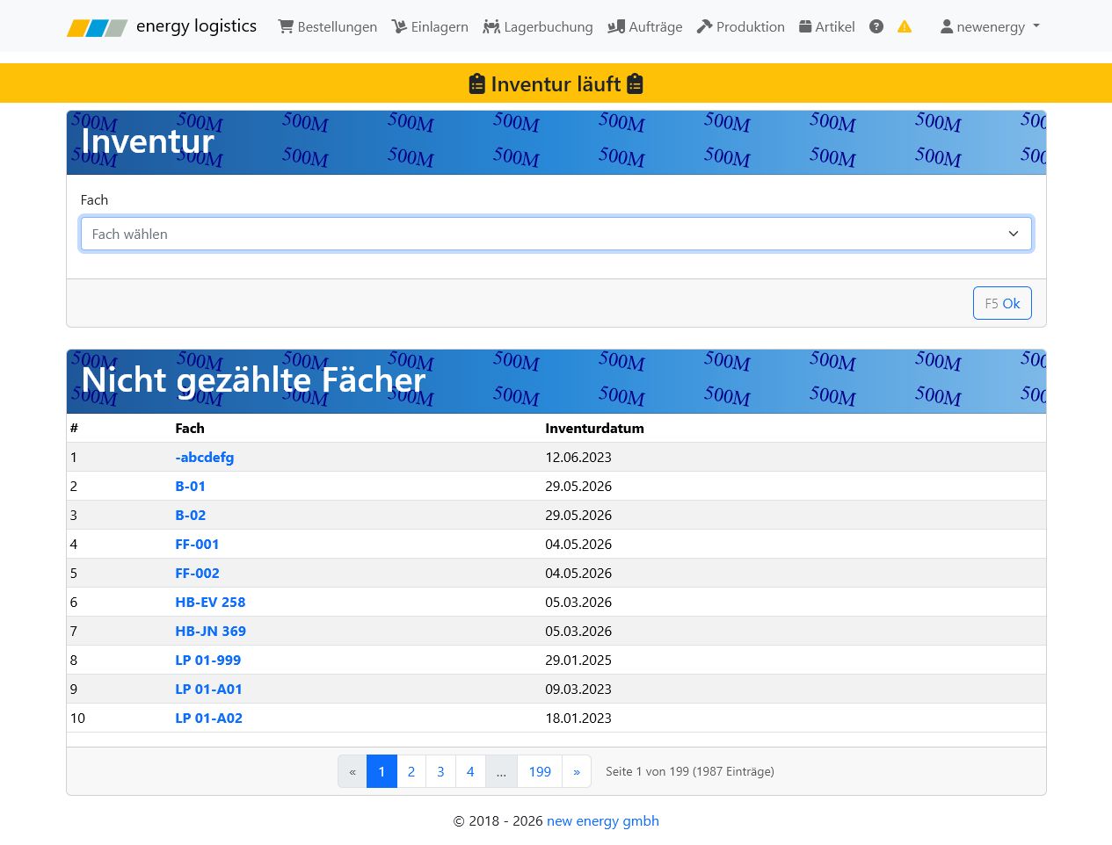1112x845 pixels.
Task: Go to pagination page 3
Action: (440, 771)
